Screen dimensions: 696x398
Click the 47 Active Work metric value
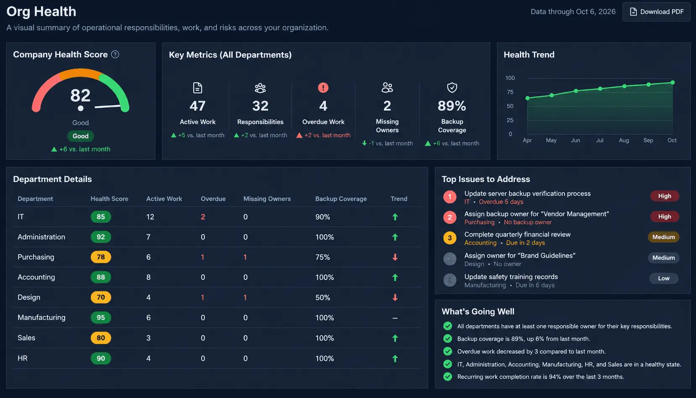197,106
